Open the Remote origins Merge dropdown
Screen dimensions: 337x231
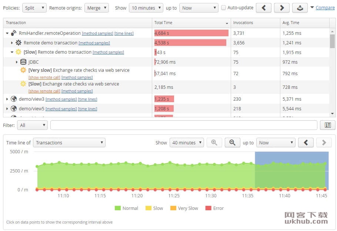[97, 8]
